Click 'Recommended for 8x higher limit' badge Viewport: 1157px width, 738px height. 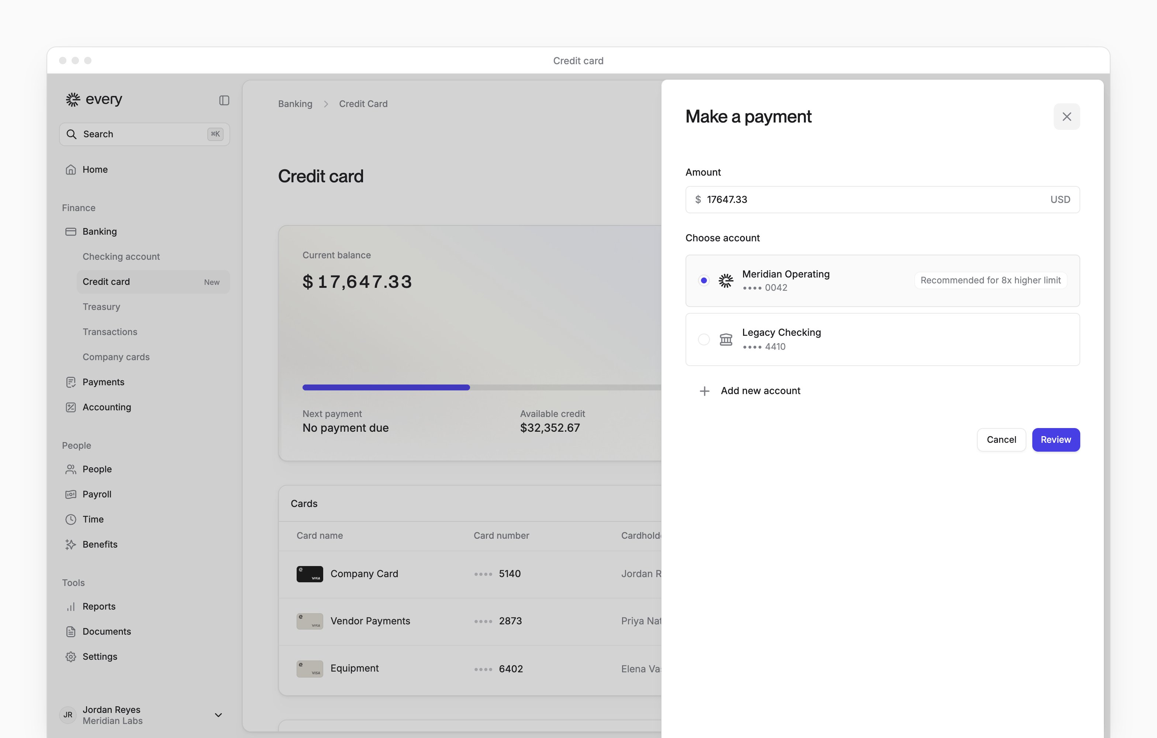point(990,280)
